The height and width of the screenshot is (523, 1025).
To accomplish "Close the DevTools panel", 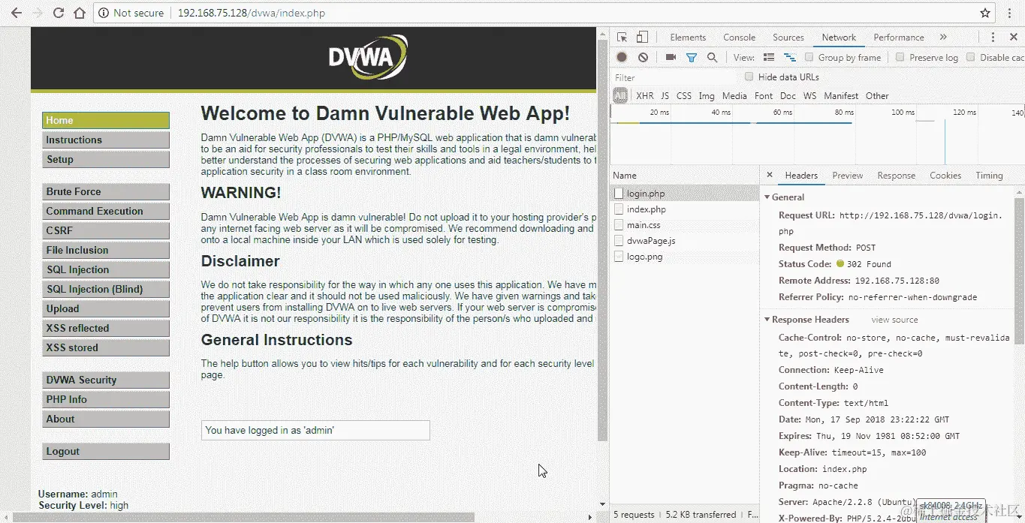I will [x=1014, y=38].
